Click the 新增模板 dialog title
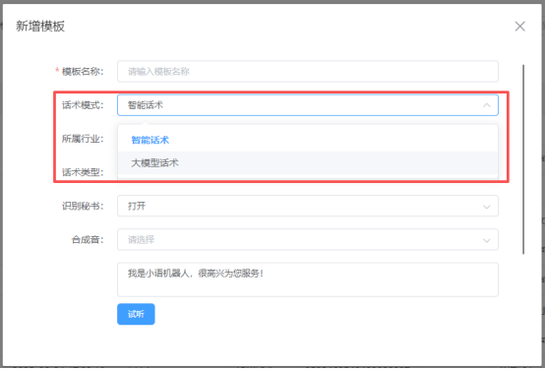Viewport: 545px width, 369px height. (40, 27)
